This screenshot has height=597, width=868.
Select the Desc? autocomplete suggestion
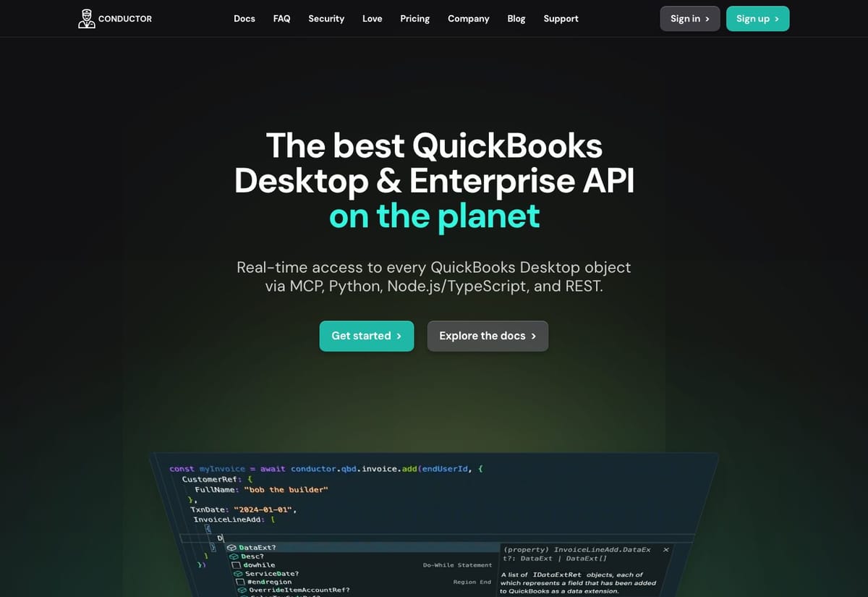coord(252,556)
